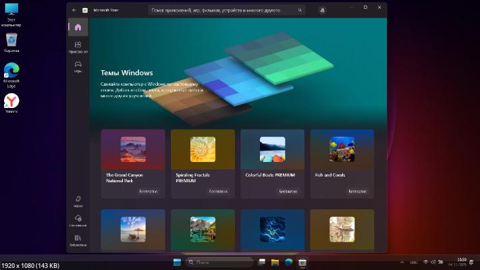
Task: Go to Apps section in sidebar
Action: [x=78, y=47]
